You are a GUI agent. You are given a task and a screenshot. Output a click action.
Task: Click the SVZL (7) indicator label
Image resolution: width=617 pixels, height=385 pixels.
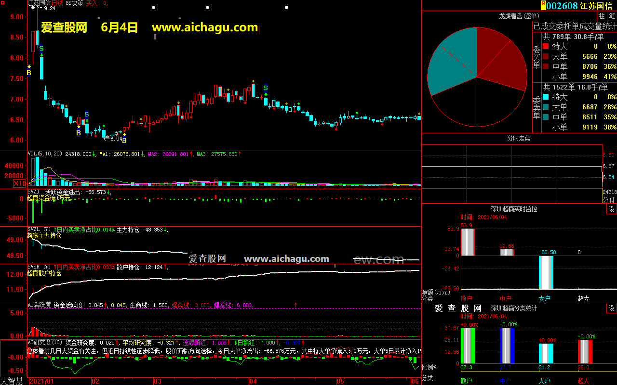[x=39, y=230]
